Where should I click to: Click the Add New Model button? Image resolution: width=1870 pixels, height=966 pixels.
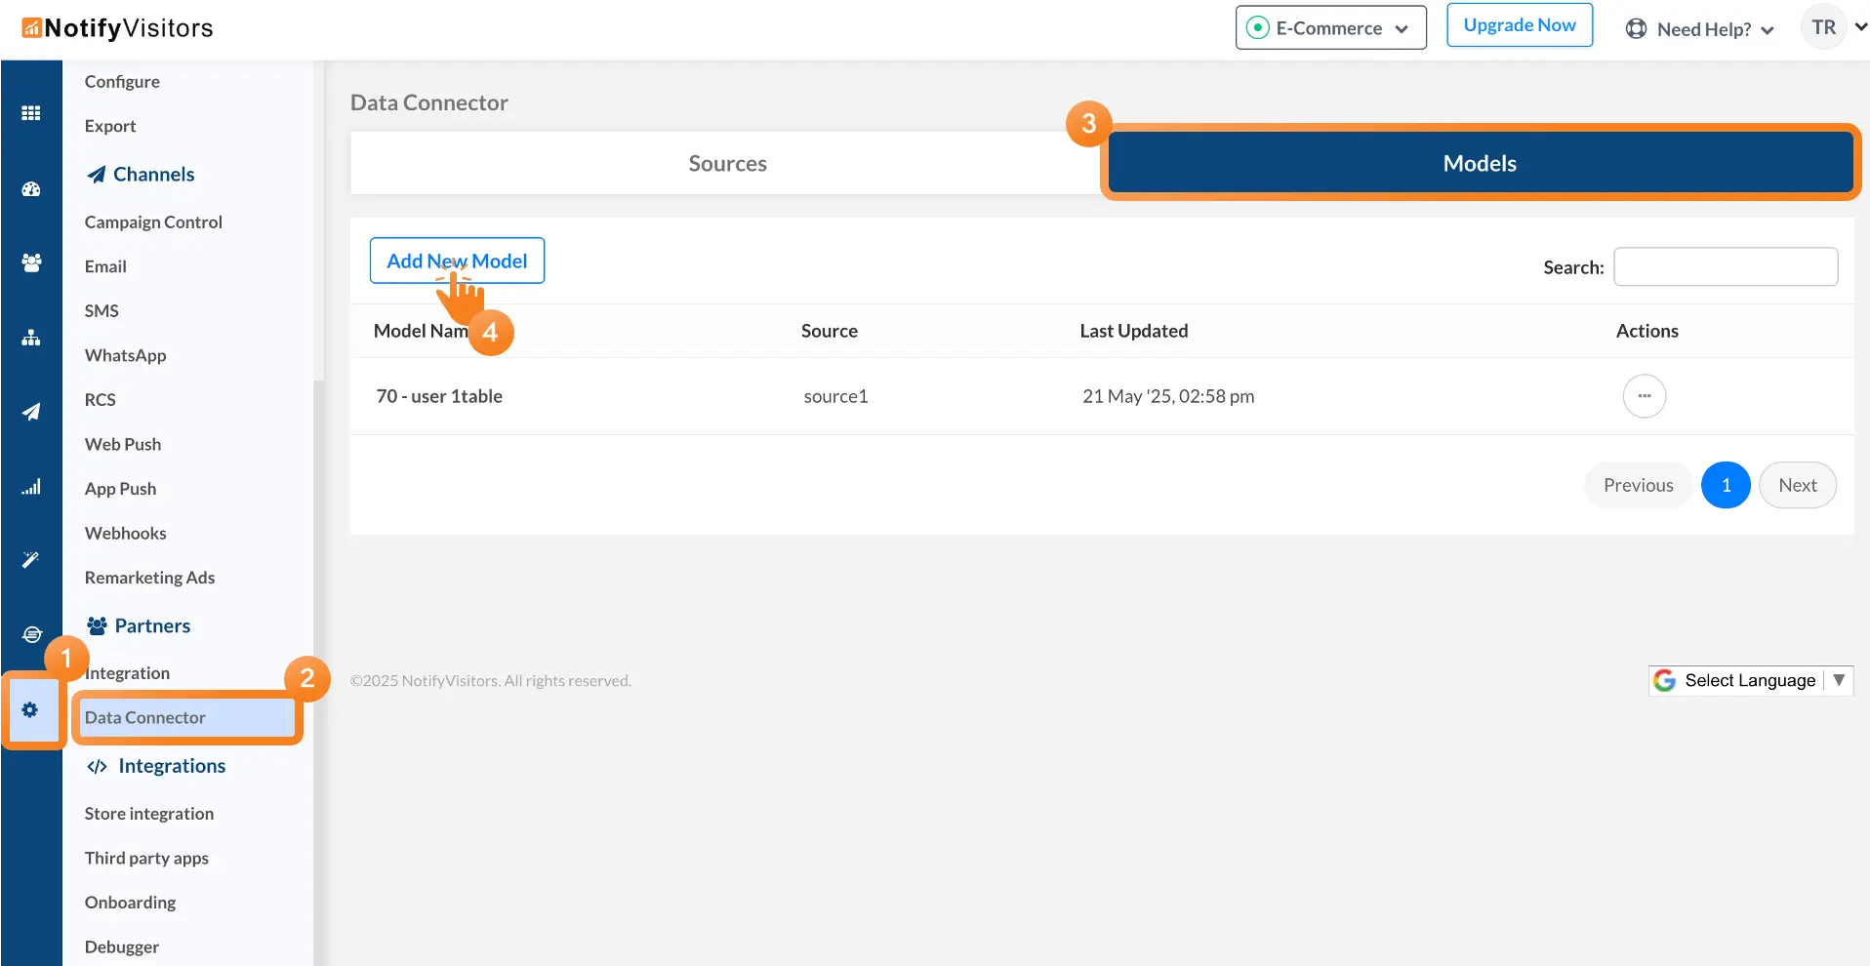[457, 261]
